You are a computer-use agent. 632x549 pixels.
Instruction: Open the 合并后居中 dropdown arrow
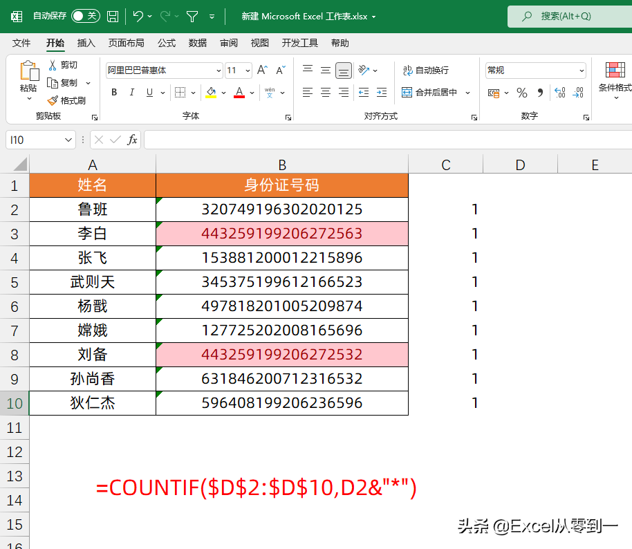point(467,93)
